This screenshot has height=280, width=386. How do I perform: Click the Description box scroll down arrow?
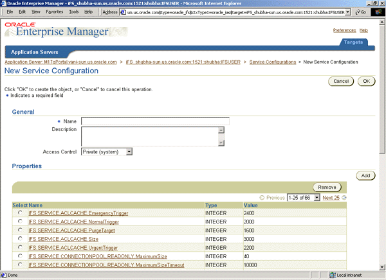(221, 143)
